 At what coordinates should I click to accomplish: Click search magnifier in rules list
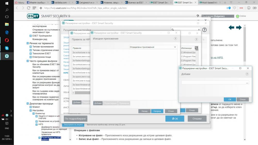196,48
